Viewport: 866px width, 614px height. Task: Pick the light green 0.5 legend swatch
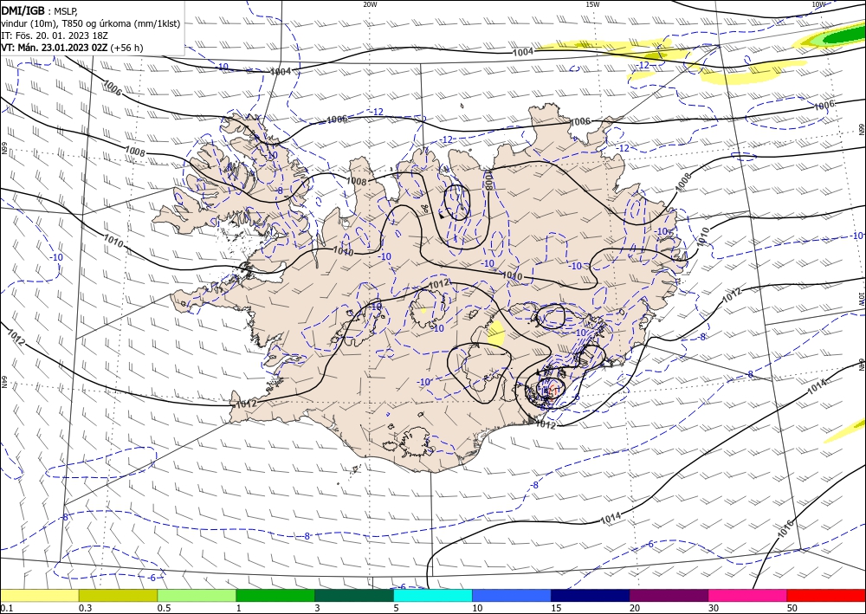pyautogui.click(x=197, y=595)
